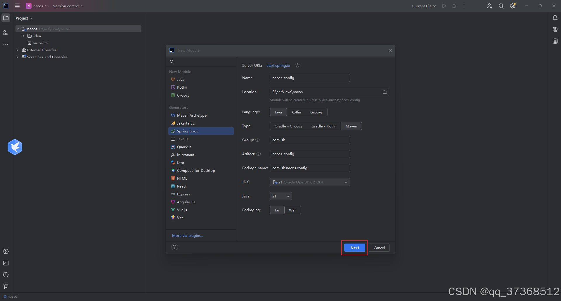Screen dimensions: 561x301
Task: Open the Terminal tool window
Action: (x=6, y=263)
